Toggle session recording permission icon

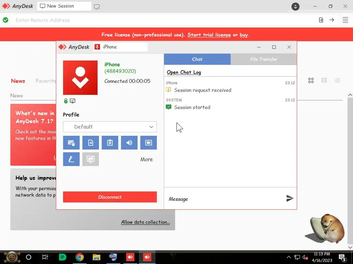click(x=149, y=143)
